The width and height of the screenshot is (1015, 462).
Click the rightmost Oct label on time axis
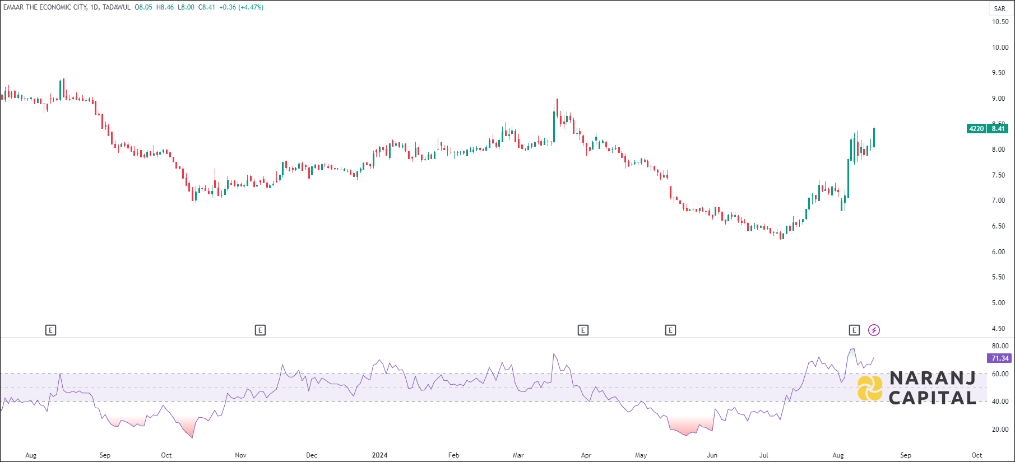pyautogui.click(x=977, y=455)
